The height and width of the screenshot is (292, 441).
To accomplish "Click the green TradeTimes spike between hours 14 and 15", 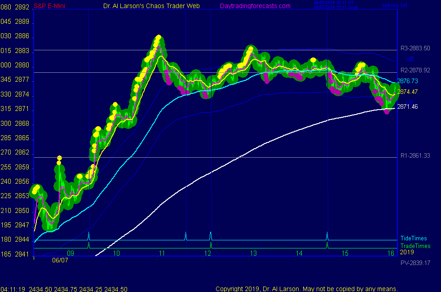I will (327, 245).
